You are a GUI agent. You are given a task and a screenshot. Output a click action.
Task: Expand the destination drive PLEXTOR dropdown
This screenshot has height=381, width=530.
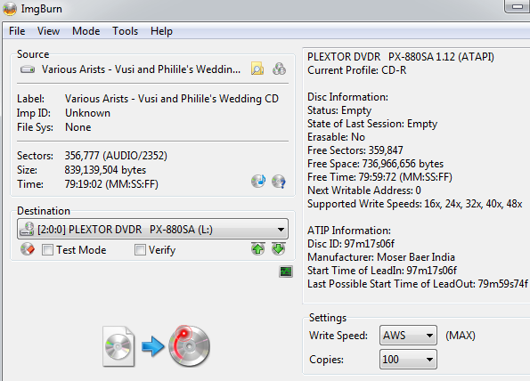tap(153, 229)
